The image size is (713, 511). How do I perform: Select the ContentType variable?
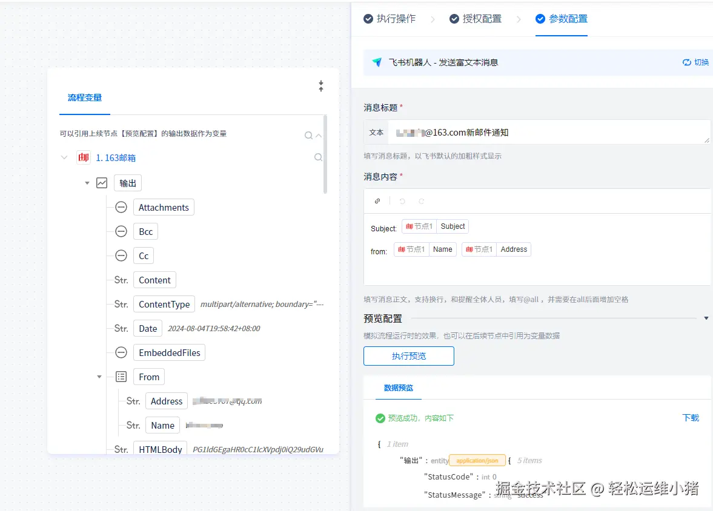164,304
